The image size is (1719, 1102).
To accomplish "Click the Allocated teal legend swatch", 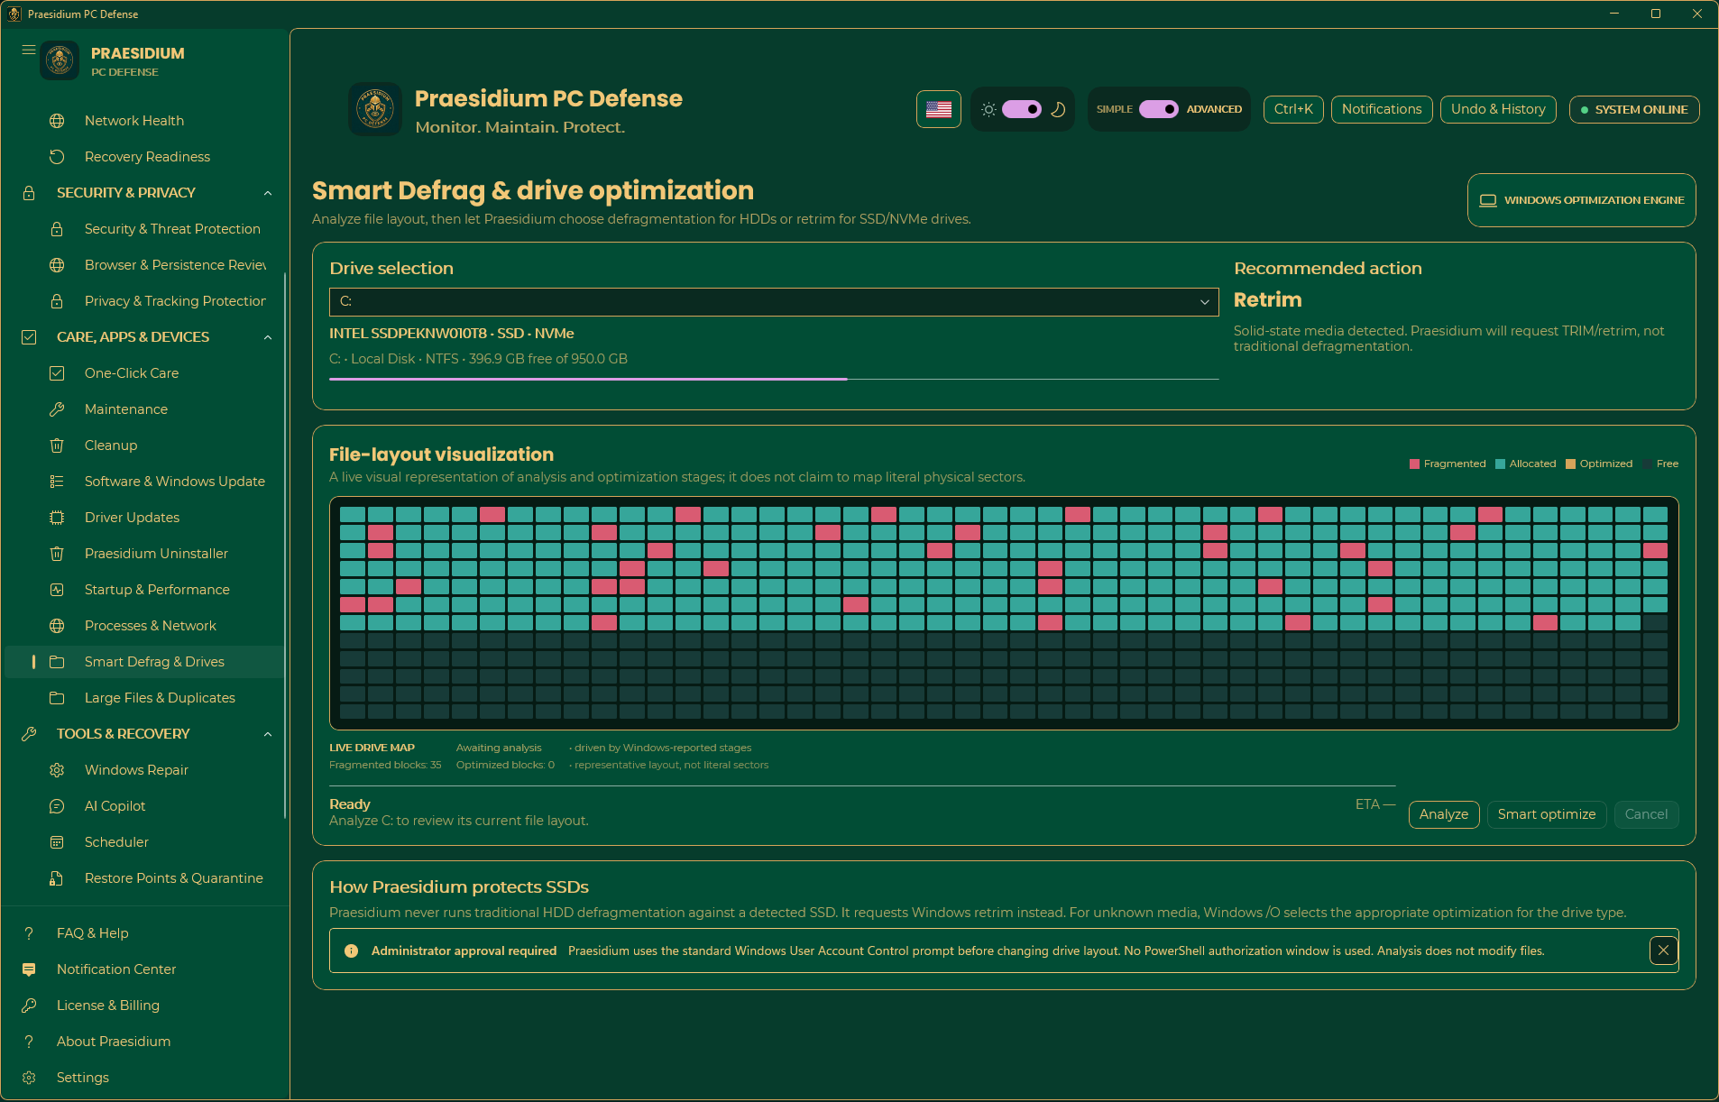I will (x=1500, y=464).
